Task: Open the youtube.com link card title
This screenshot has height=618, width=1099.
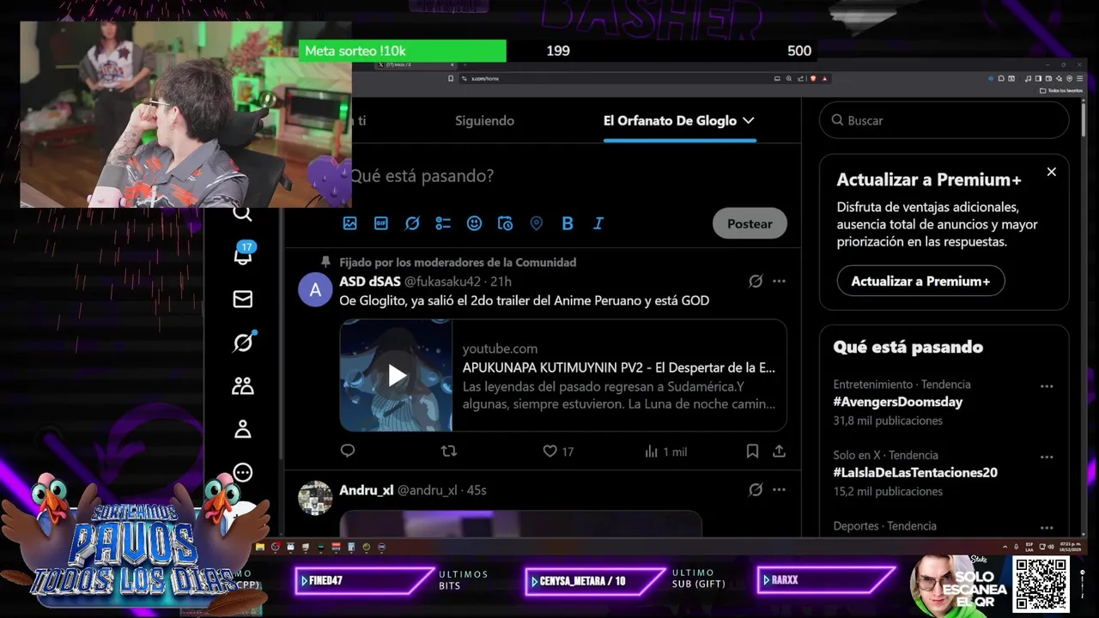Action: pos(618,367)
